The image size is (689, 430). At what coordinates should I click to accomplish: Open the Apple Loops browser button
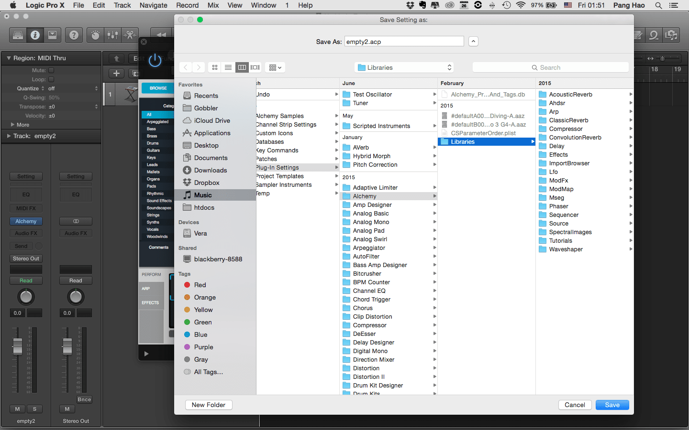(x=654, y=35)
